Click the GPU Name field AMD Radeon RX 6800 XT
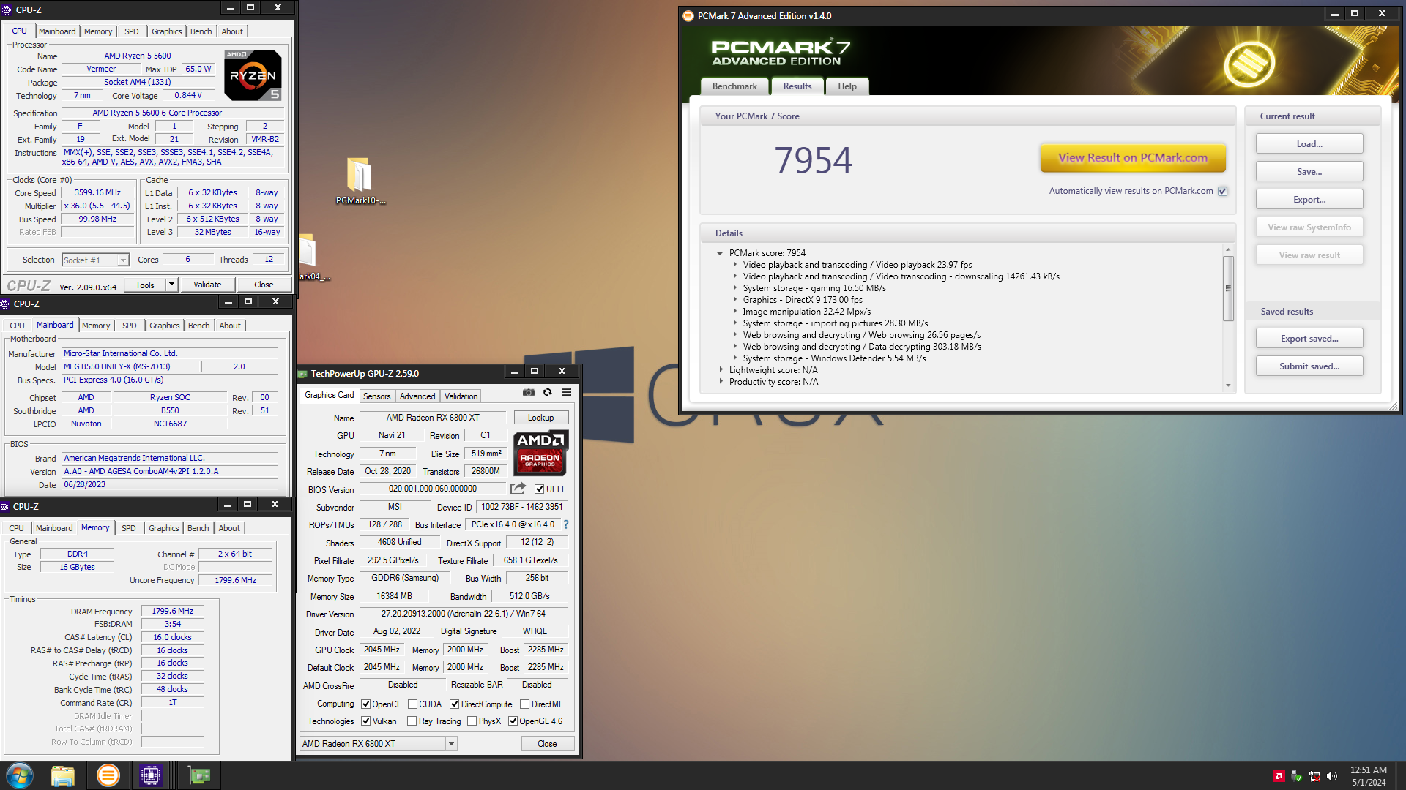Screen dimensions: 1406x790 (x=433, y=418)
